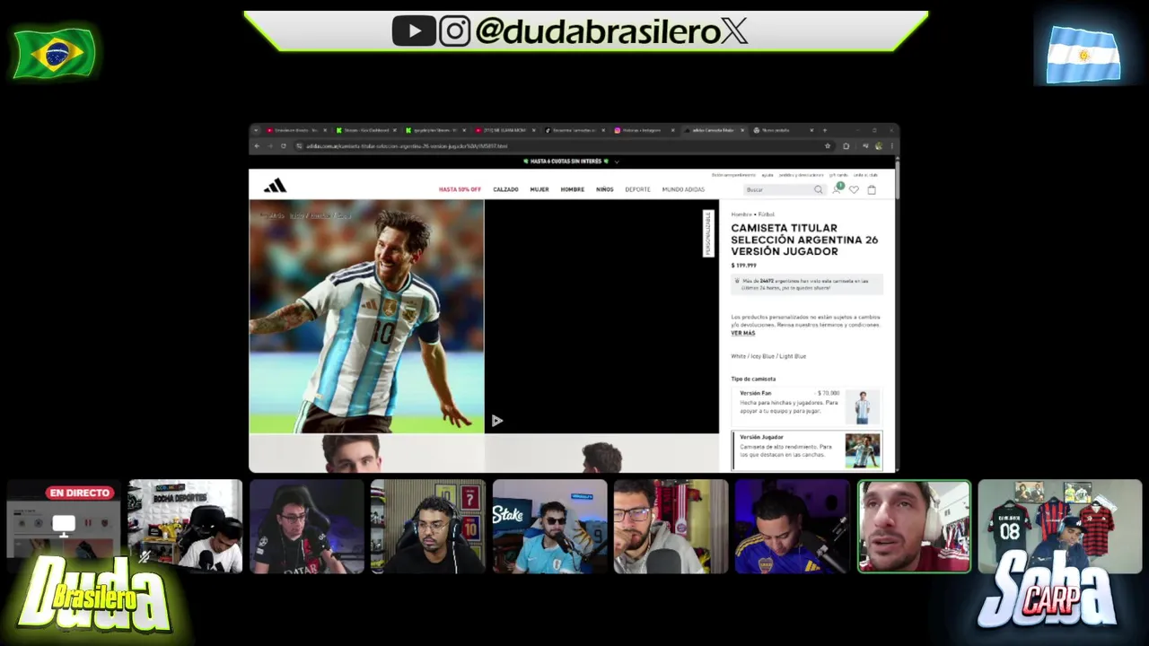The image size is (1149, 646).
Task: Open the DEPORTE menu
Action: tap(637, 189)
